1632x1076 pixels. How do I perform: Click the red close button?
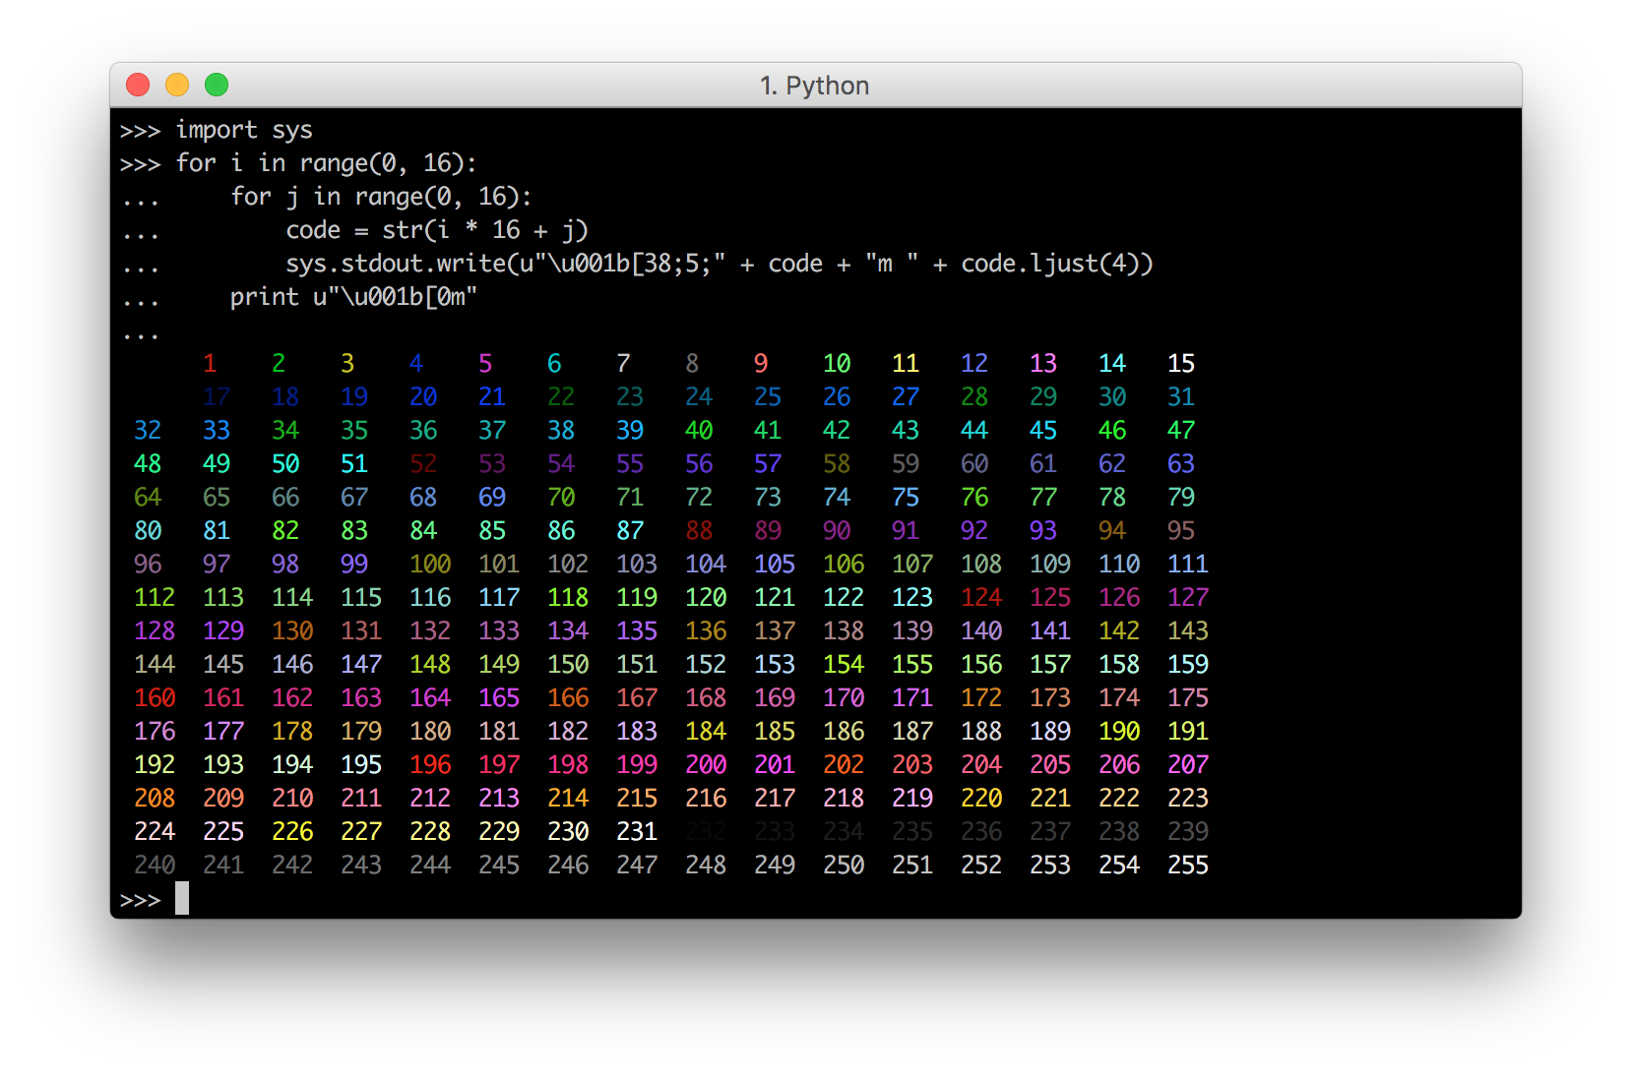[138, 85]
